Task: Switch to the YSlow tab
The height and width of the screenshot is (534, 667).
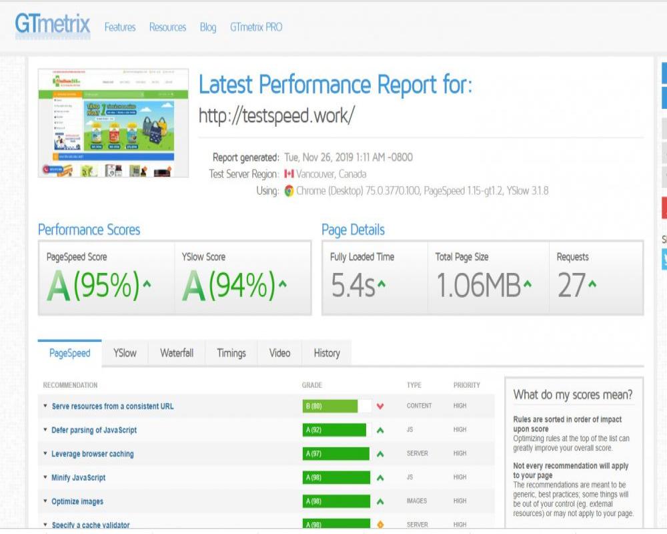Action: 125,353
